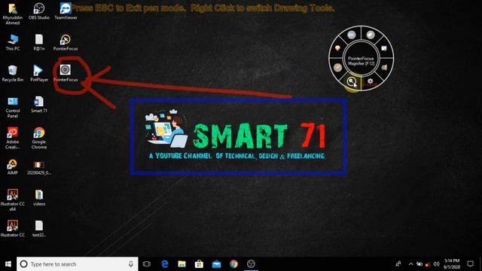Select the pen tool in PointerFocus wheel
Image resolution: width=482 pixels, height=271 pixels.
[x=337, y=67]
